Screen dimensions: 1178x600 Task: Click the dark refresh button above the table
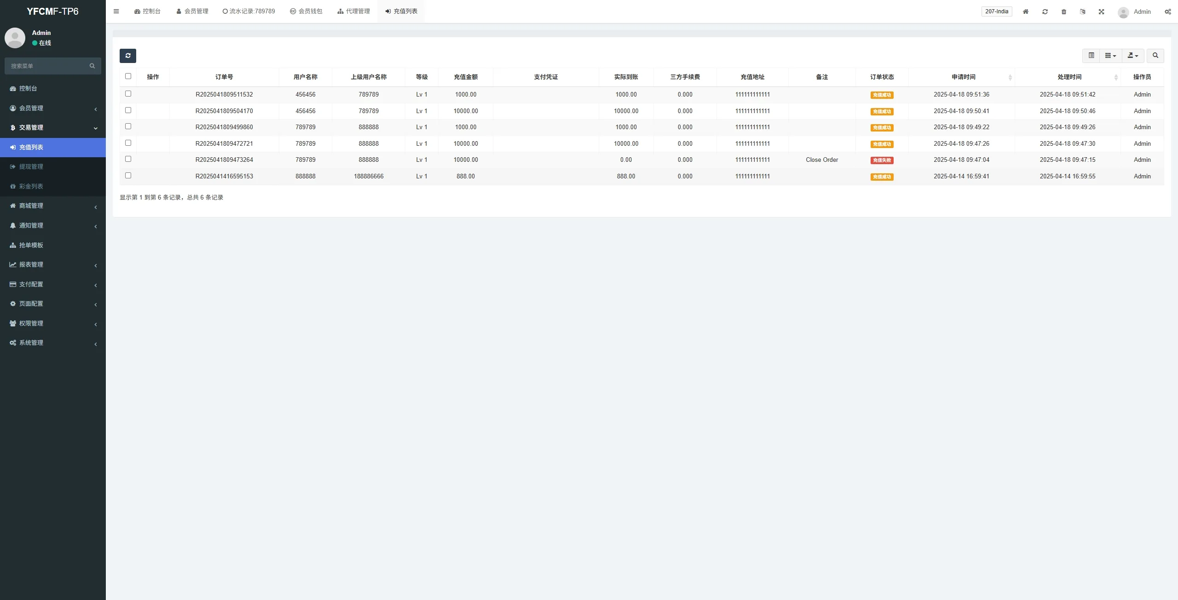pyautogui.click(x=128, y=56)
